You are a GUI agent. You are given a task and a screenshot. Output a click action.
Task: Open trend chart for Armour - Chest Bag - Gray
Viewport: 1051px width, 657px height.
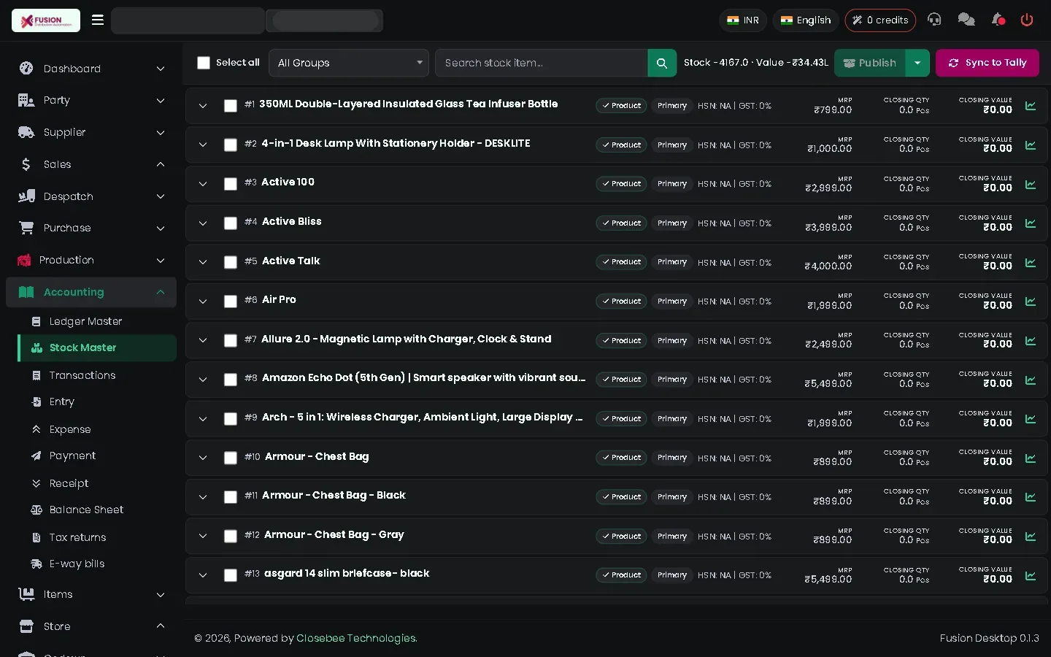pyautogui.click(x=1031, y=537)
